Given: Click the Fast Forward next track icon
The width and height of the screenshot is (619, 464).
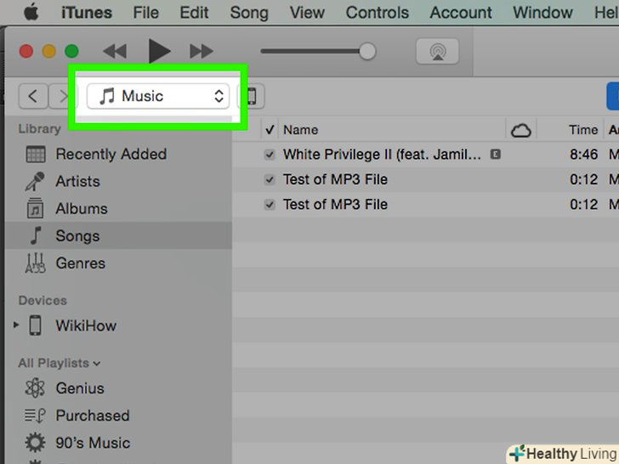Looking at the screenshot, I should (202, 52).
